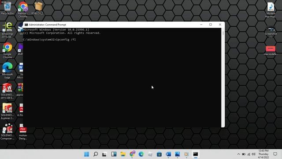The width and height of the screenshot is (282, 159).
Task: Open Word from the taskbar
Action: click(x=168, y=154)
